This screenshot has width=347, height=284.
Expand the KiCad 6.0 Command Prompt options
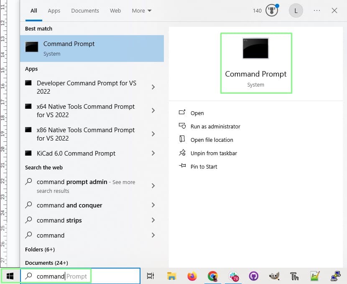pyautogui.click(x=153, y=153)
